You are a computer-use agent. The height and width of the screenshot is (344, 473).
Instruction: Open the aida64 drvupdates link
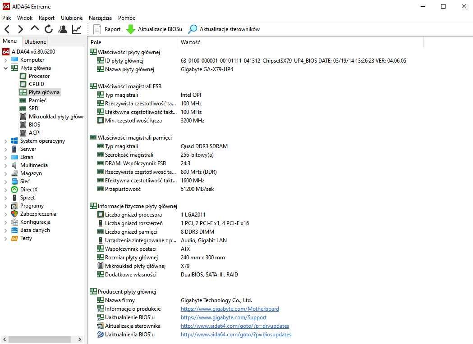coord(234,326)
